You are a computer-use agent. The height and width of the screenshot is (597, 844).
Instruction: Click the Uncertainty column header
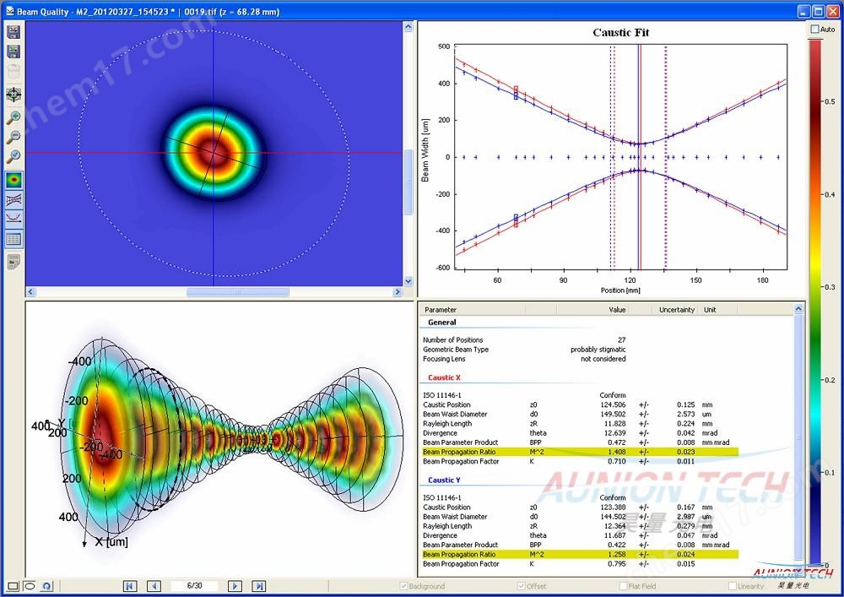pos(677,310)
